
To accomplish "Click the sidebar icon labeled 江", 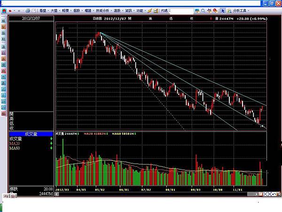I will point(4,89).
